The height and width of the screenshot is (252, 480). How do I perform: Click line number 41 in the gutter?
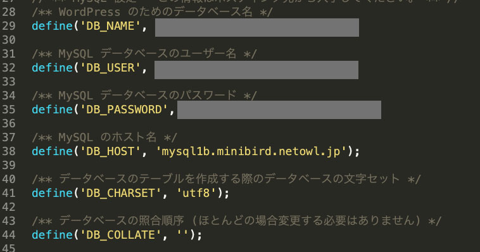tap(9, 193)
